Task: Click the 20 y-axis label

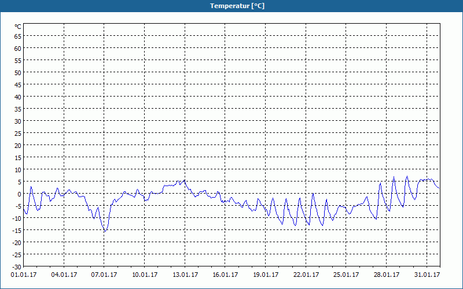Action: coord(18,146)
